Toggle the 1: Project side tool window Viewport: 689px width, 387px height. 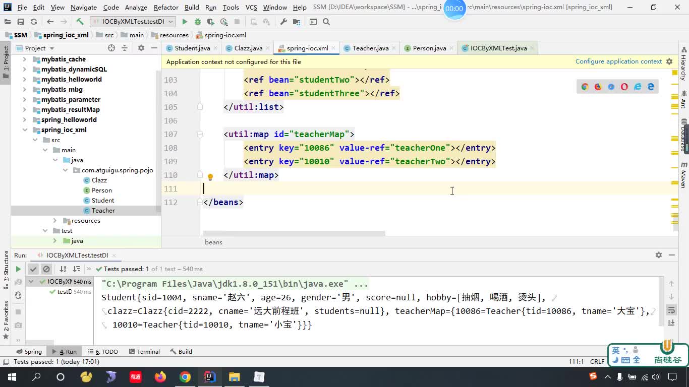tap(6, 62)
